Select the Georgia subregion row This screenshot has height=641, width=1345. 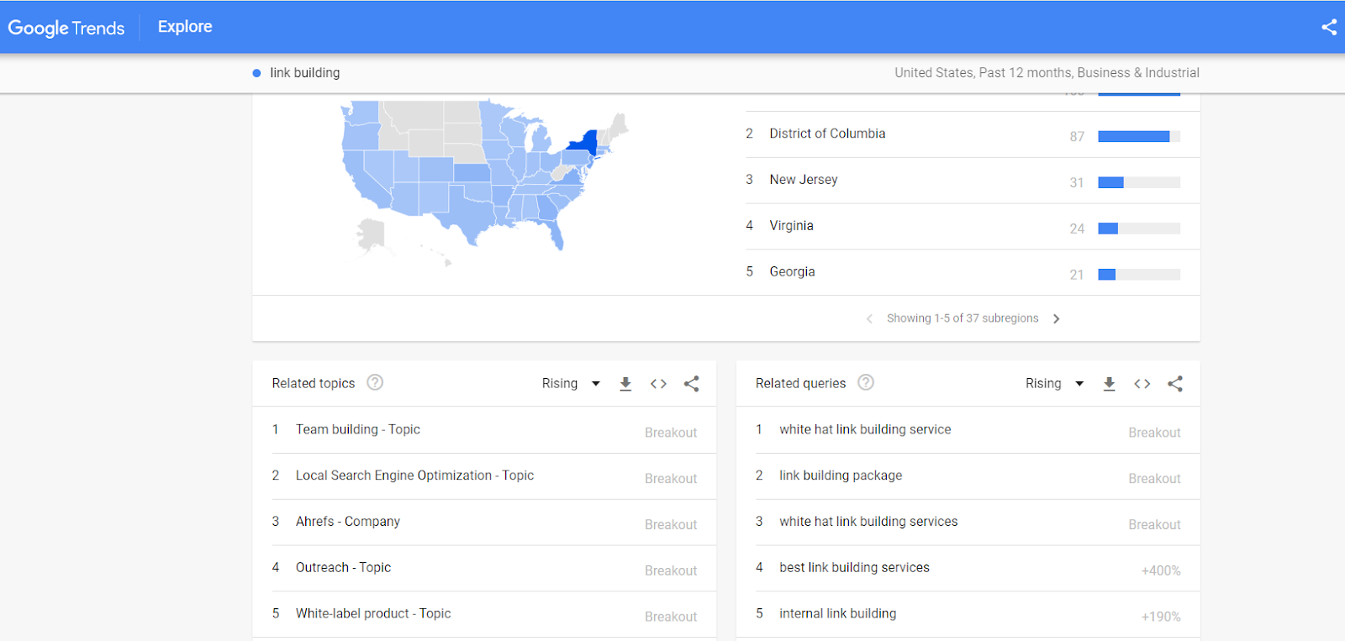click(792, 272)
